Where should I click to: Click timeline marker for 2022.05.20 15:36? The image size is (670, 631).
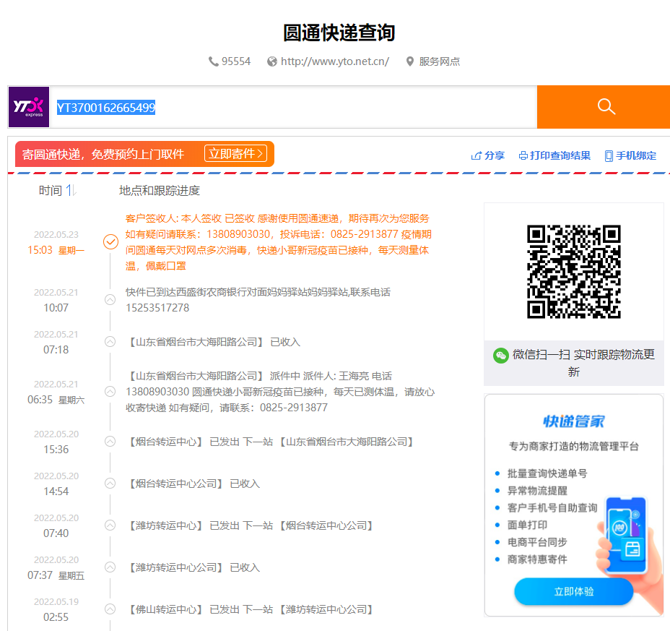[x=110, y=441]
